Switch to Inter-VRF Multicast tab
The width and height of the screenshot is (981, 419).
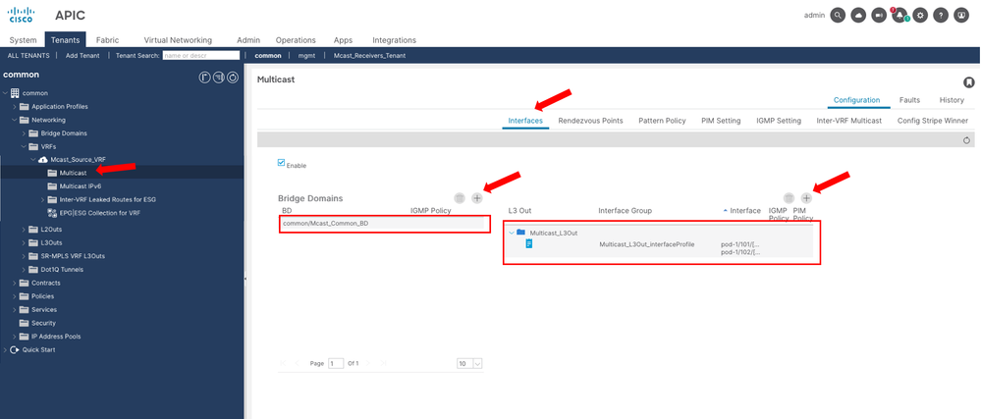pyautogui.click(x=849, y=121)
